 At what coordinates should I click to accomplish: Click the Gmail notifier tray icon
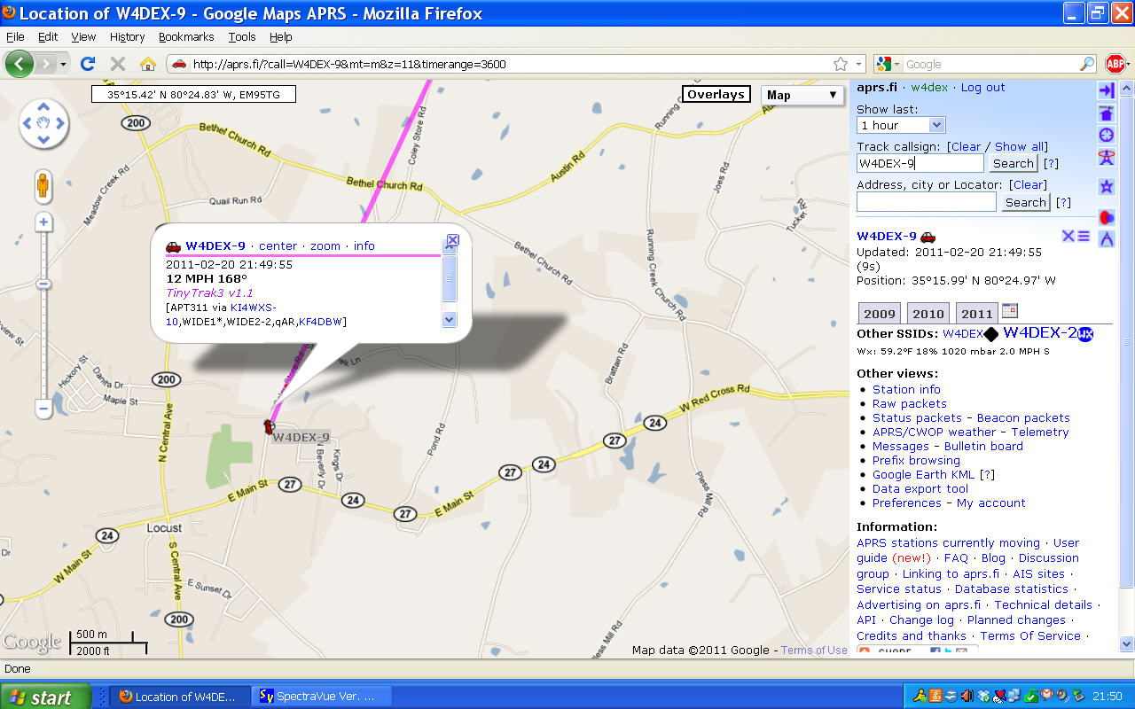[x=1046, y=696]
